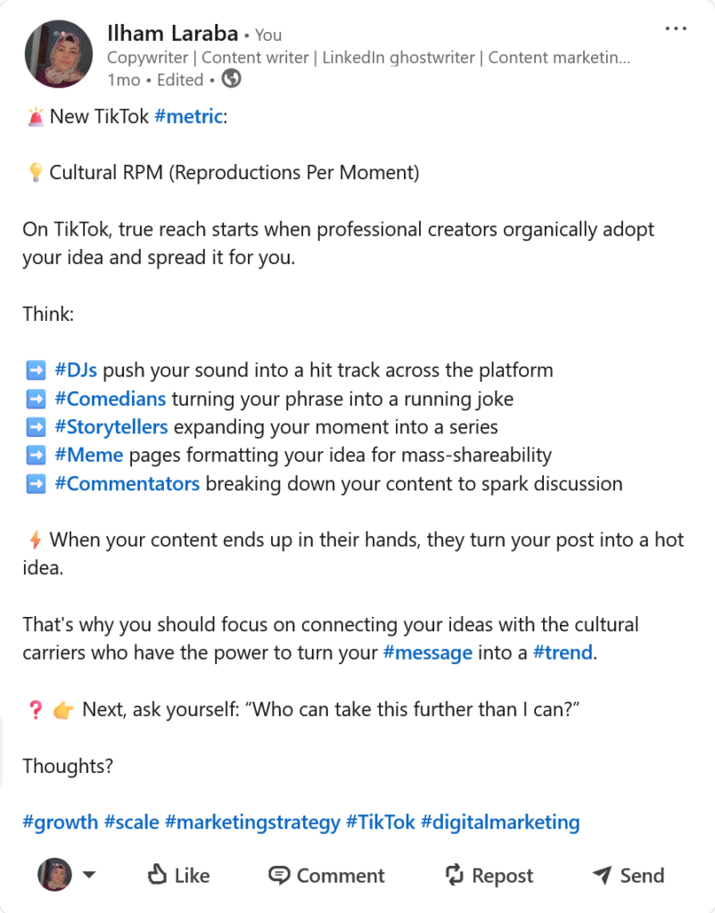This screenshot has width=715, height=913.
Task: Click the Comment speech bubble icon
Action: (x=279, y=875)
